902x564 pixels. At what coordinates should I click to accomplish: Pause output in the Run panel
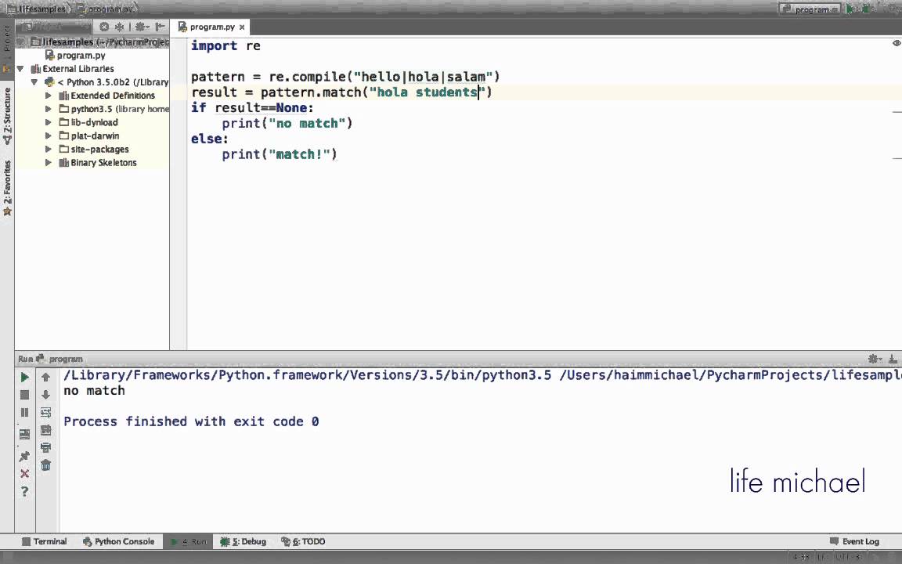(24, 413)
